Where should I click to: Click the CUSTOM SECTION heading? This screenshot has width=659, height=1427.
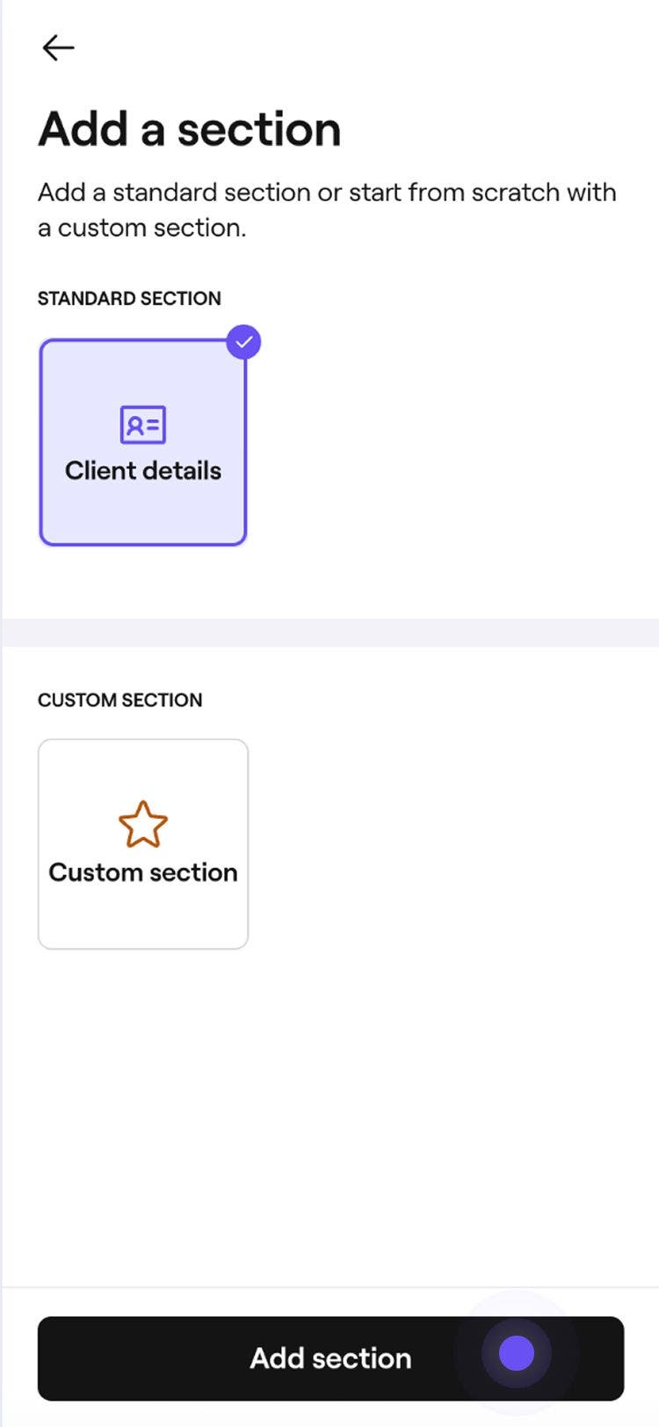(x=119, y=700)
